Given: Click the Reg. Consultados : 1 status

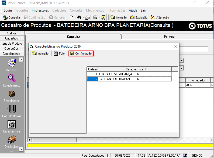Looking at the screenshot, I should (95, 155).
